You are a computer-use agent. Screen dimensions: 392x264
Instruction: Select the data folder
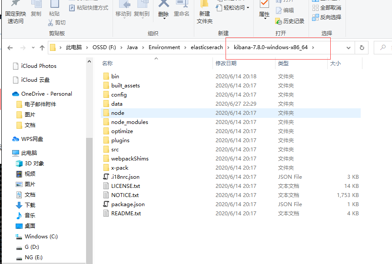coord(230,104)
